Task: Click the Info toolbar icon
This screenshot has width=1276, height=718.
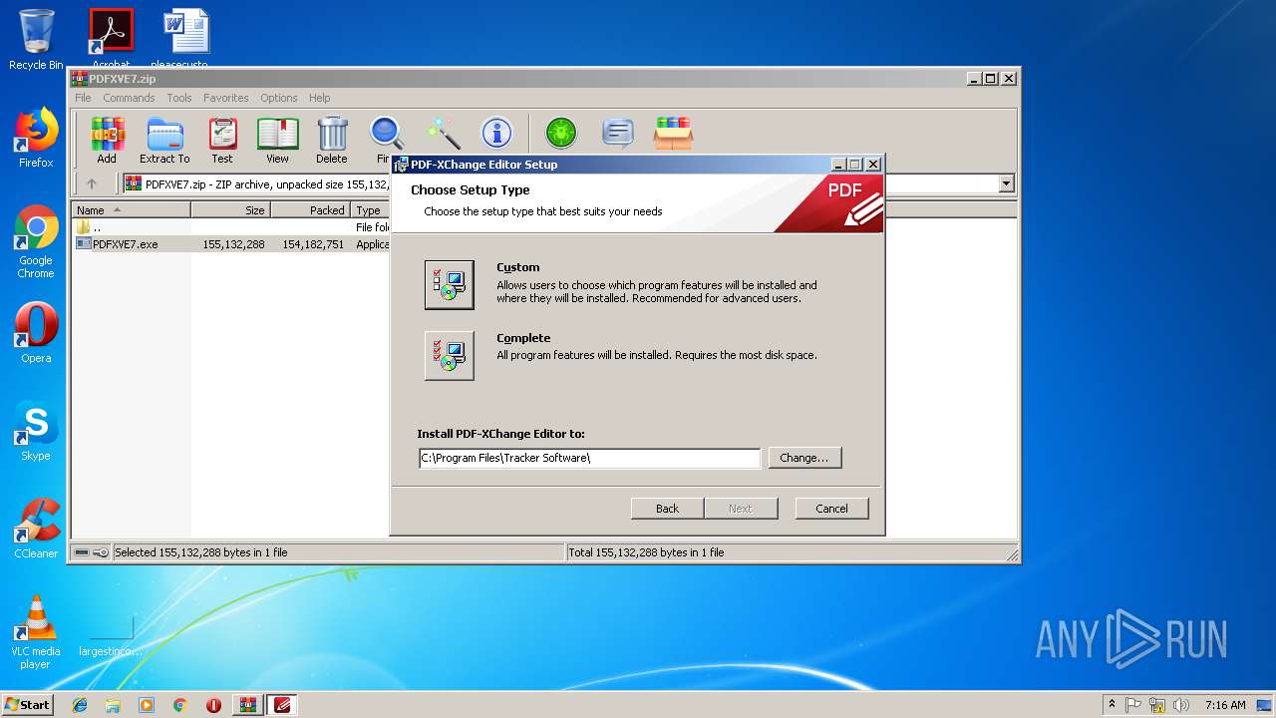Action: coord(496,133)
